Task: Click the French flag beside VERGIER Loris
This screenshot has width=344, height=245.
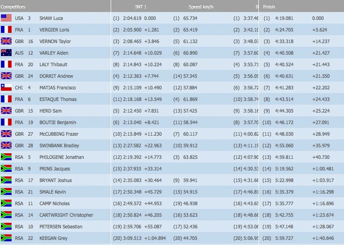Action: click(x=6, y=30)
